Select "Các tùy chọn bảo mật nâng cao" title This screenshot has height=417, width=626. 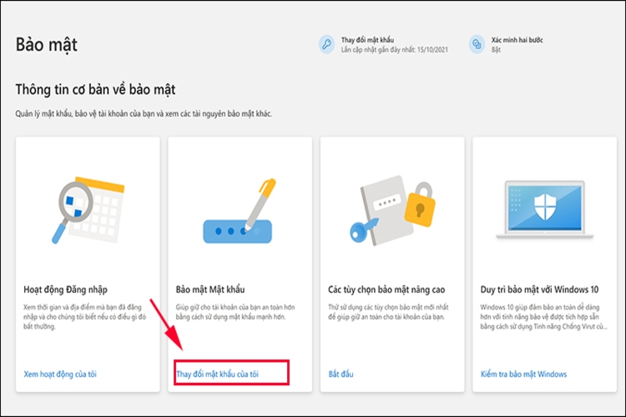(386, 289)
